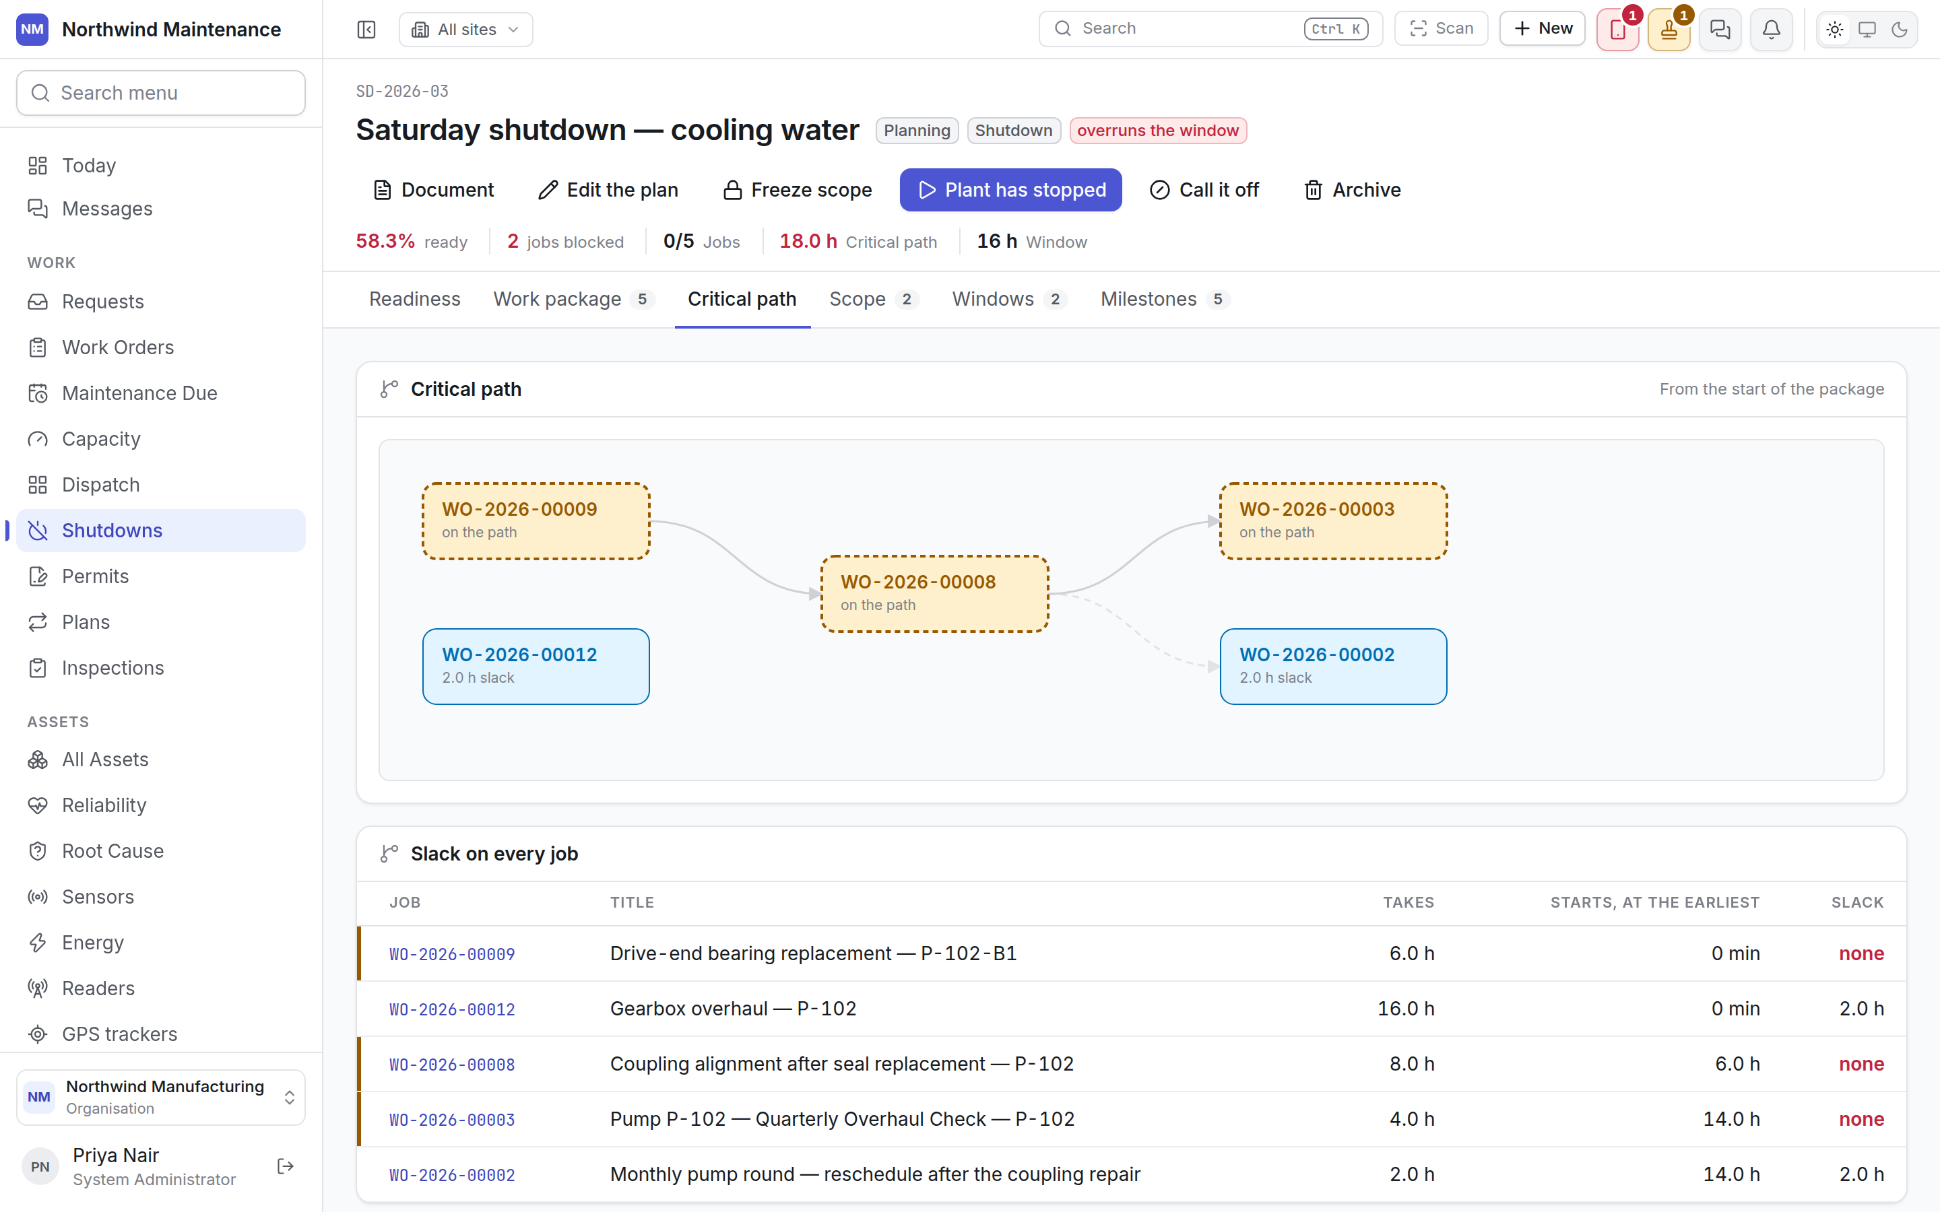
Task: Switch to dark theme moon toggle
Action: click(1899, 30)
